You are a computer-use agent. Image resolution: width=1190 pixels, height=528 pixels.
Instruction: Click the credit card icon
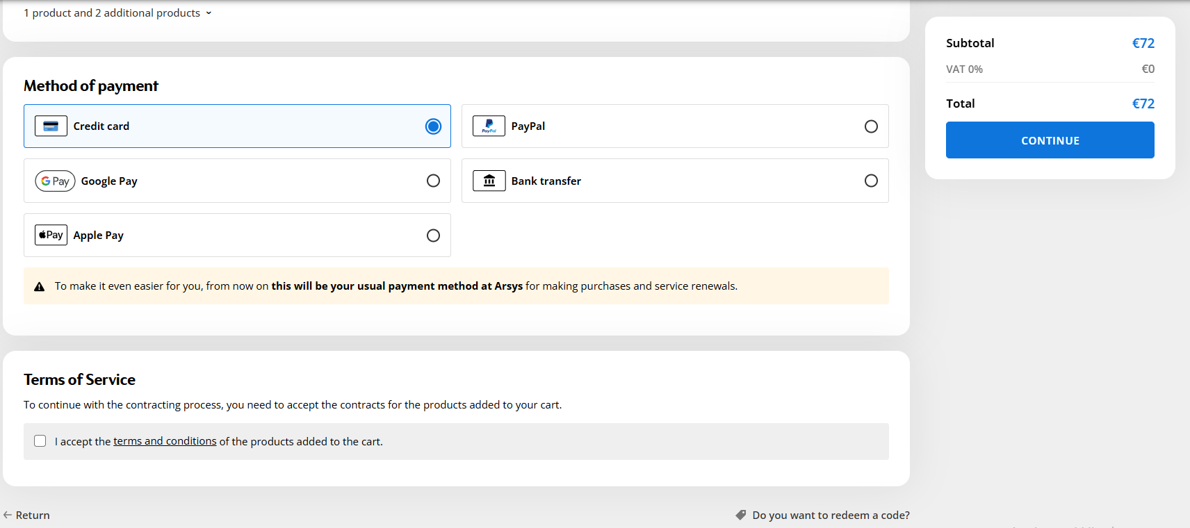[51, 126]
